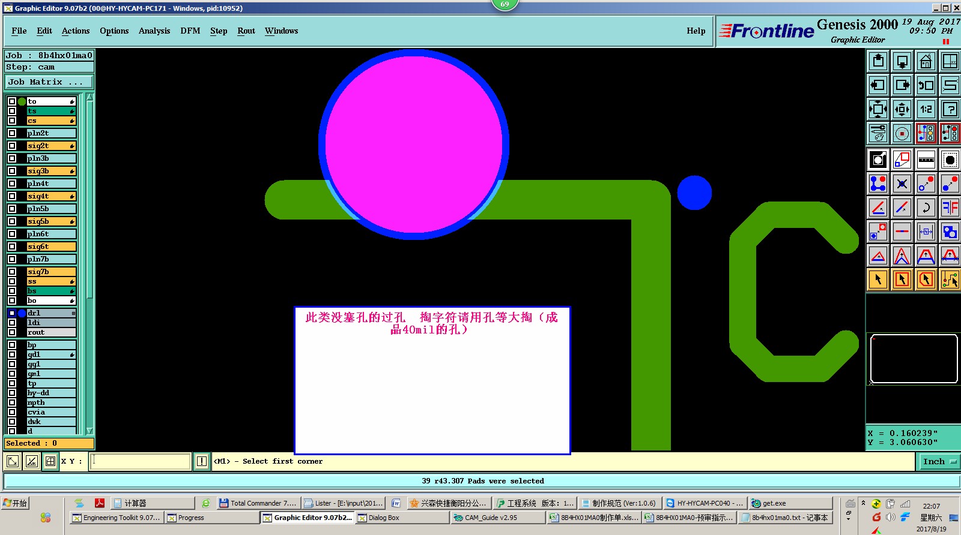Toggle the checkbox for layer drl

click(x=12, y=313)
